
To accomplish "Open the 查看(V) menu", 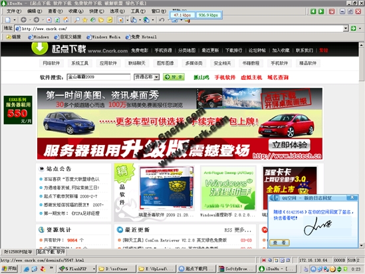I will [x=55, y=11].
